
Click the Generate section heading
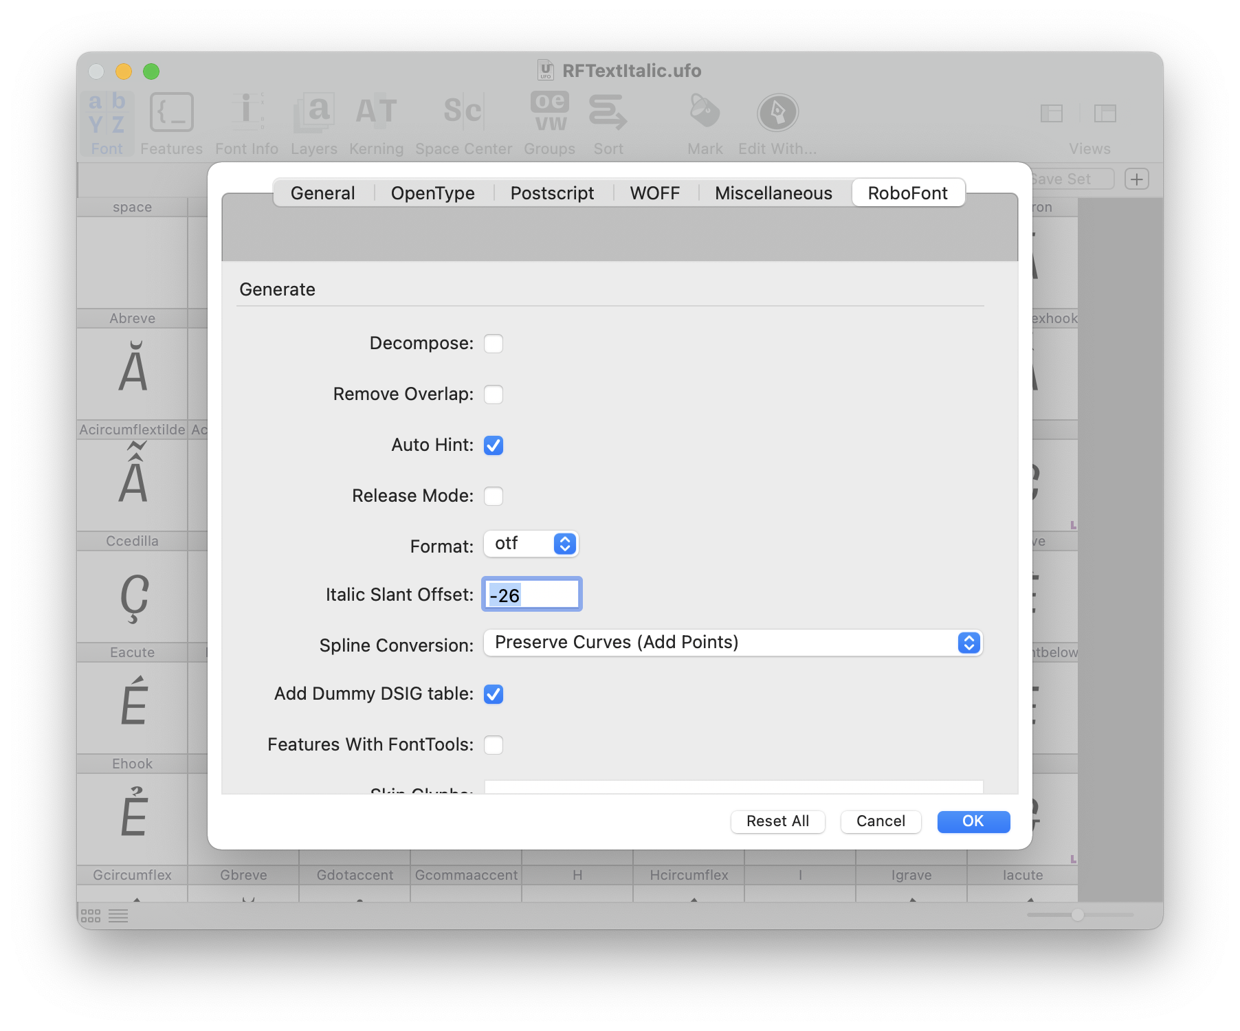[277, 289]
